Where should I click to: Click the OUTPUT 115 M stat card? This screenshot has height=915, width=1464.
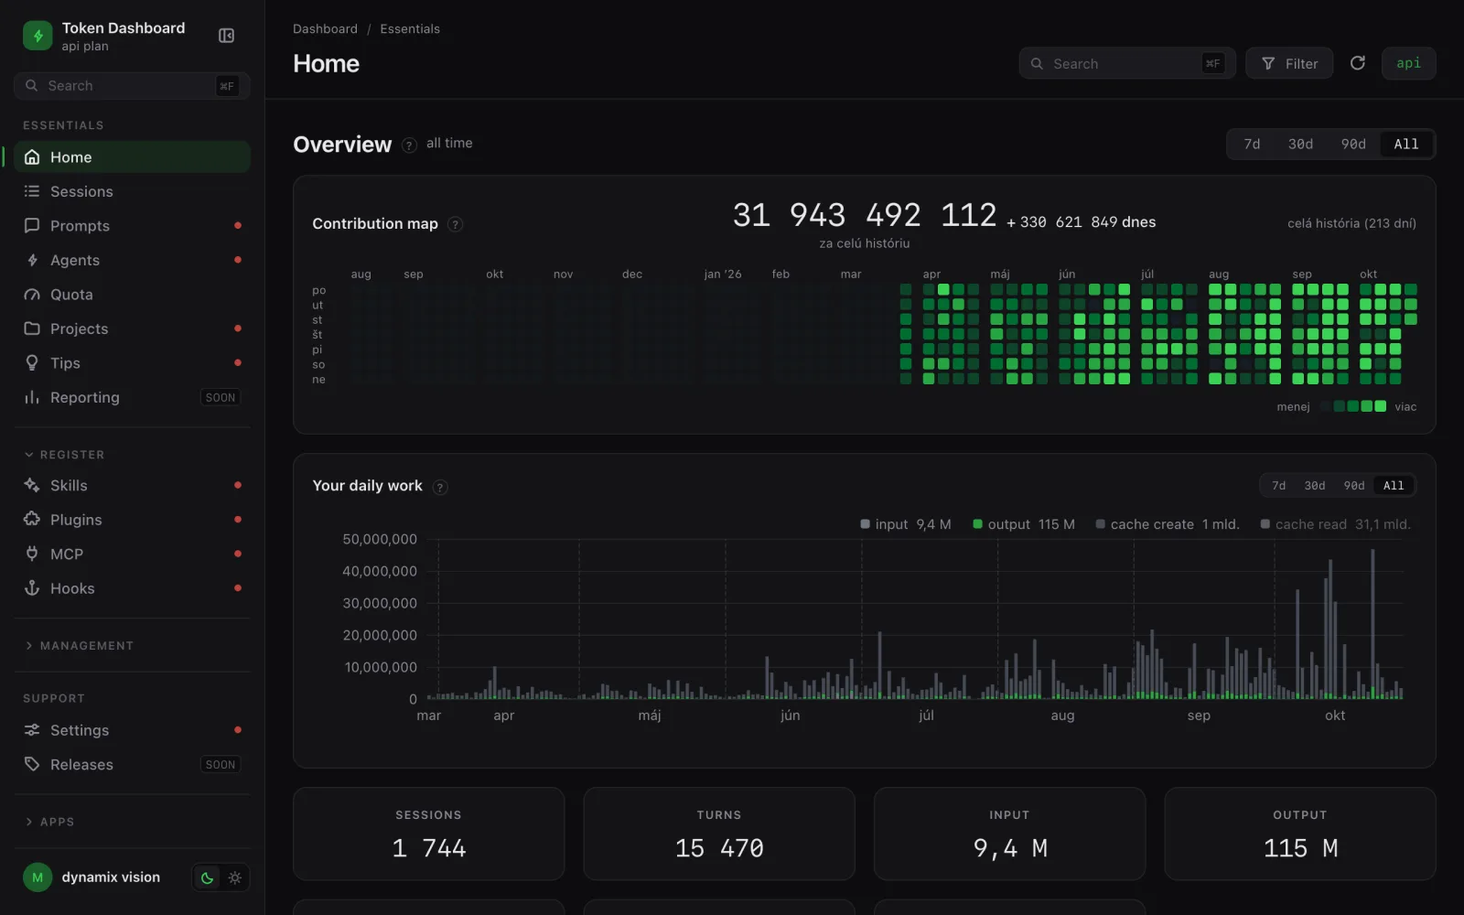pyautogui.click(x=1300, y=834)
